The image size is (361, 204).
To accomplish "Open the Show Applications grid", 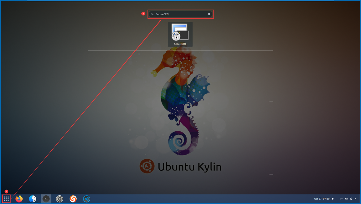I will coord(6,199).
